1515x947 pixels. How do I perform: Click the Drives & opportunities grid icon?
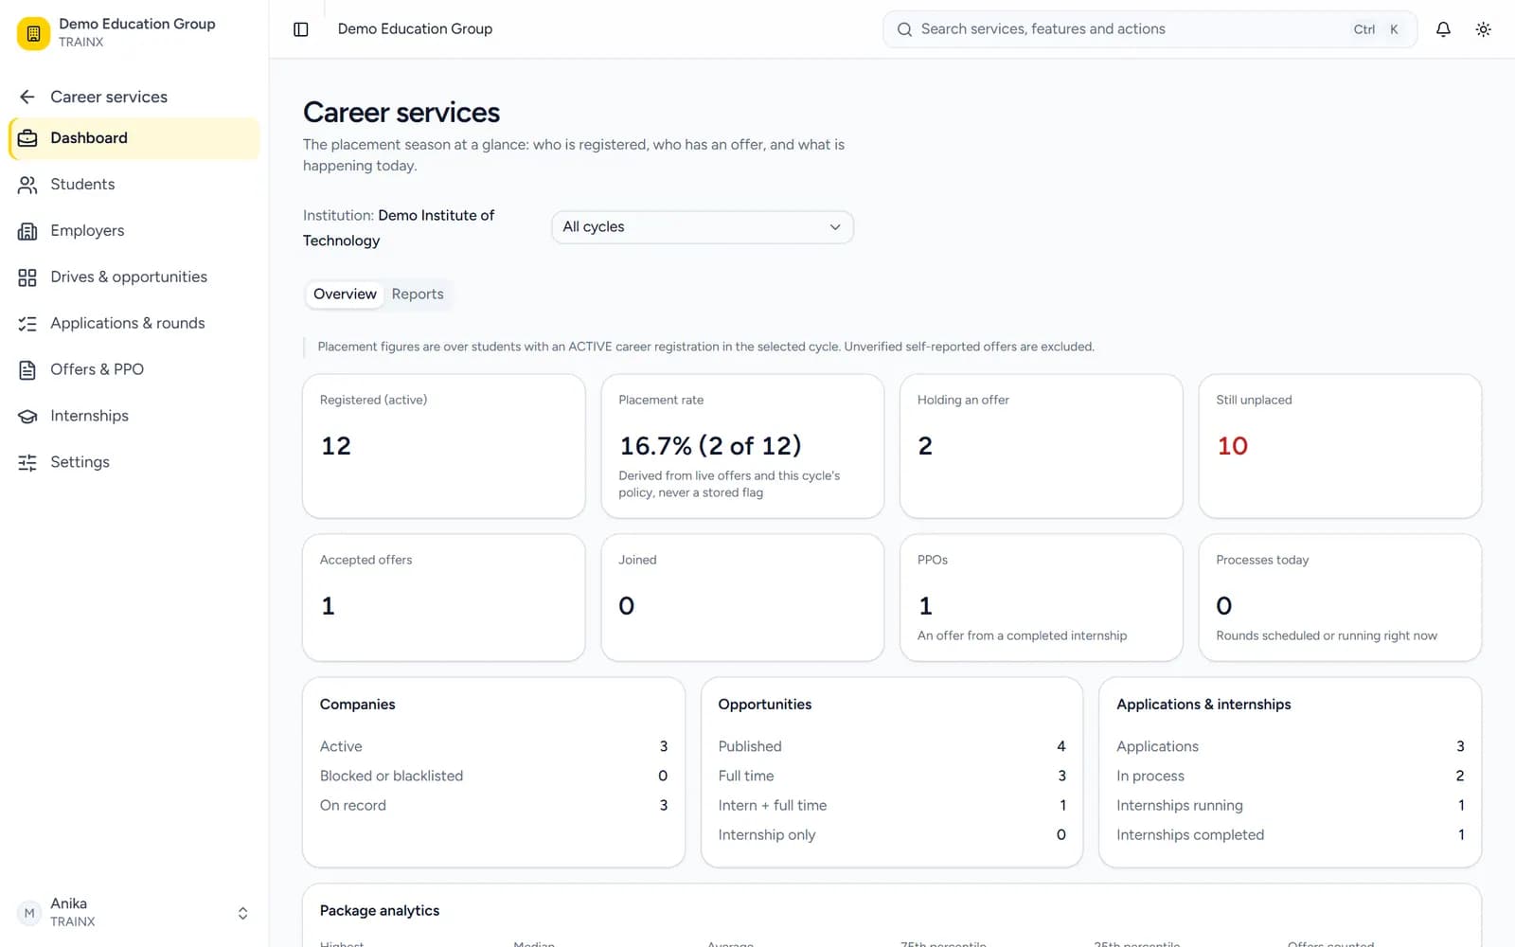pyautogui.click(x=27, y=277)
